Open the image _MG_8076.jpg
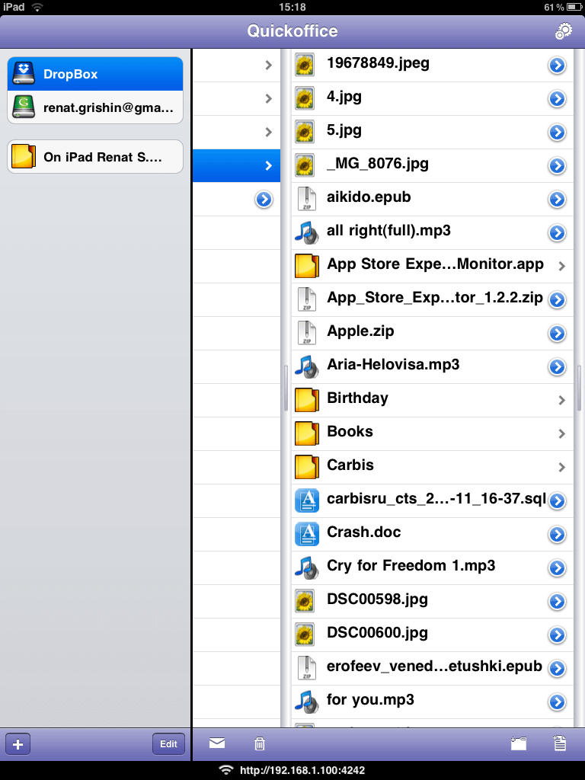Viewport: 585px width, 780px height. [433, 165]
